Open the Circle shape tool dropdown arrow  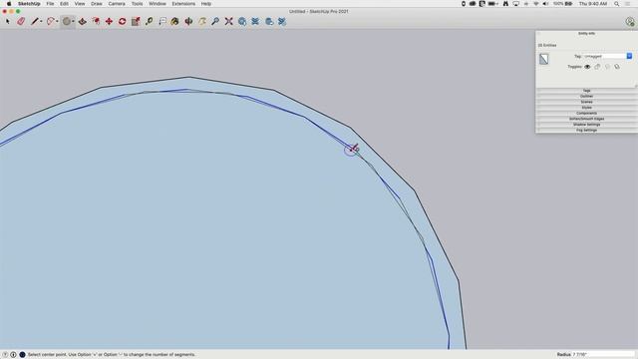(73, 22)
